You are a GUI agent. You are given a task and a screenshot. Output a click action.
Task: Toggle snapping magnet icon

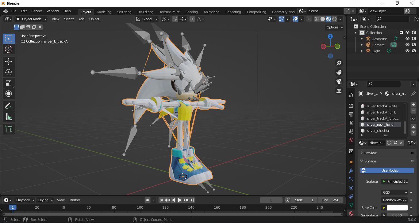tap(175, 19)
